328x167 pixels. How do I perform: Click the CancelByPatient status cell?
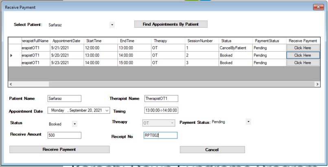pyautogui.click(x=236, y=48)
